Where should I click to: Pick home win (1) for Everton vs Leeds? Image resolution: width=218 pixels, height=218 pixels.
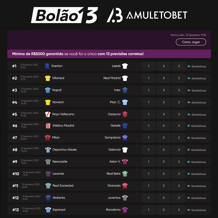pyautogui.click(x=149, y=66)
